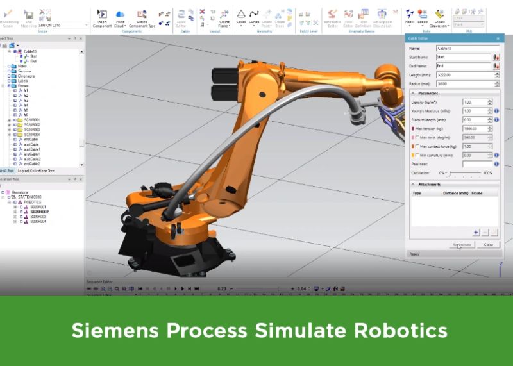
Task: Show info for Min curvature
Action: (x=496, y=155)
